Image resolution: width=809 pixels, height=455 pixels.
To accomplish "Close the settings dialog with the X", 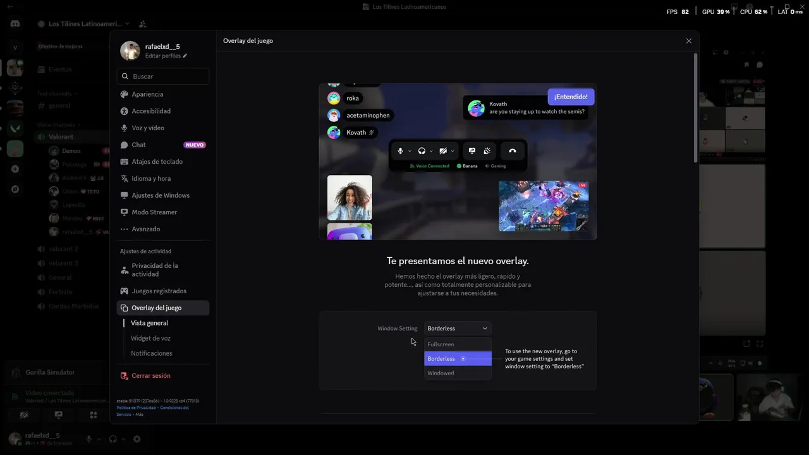I will [x=689, y=41].
